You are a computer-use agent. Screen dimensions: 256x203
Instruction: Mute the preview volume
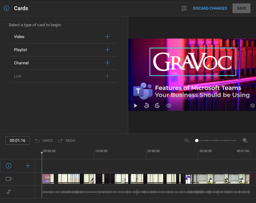click(168, 106)
